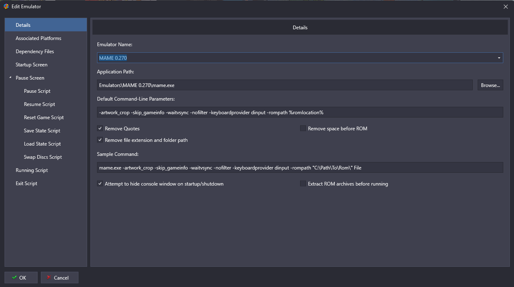Image resolution: width=514 pixels, height=287 pixels.
Task: Click the Default Command-Line Parameters field
Action: (x=300, y=113)
